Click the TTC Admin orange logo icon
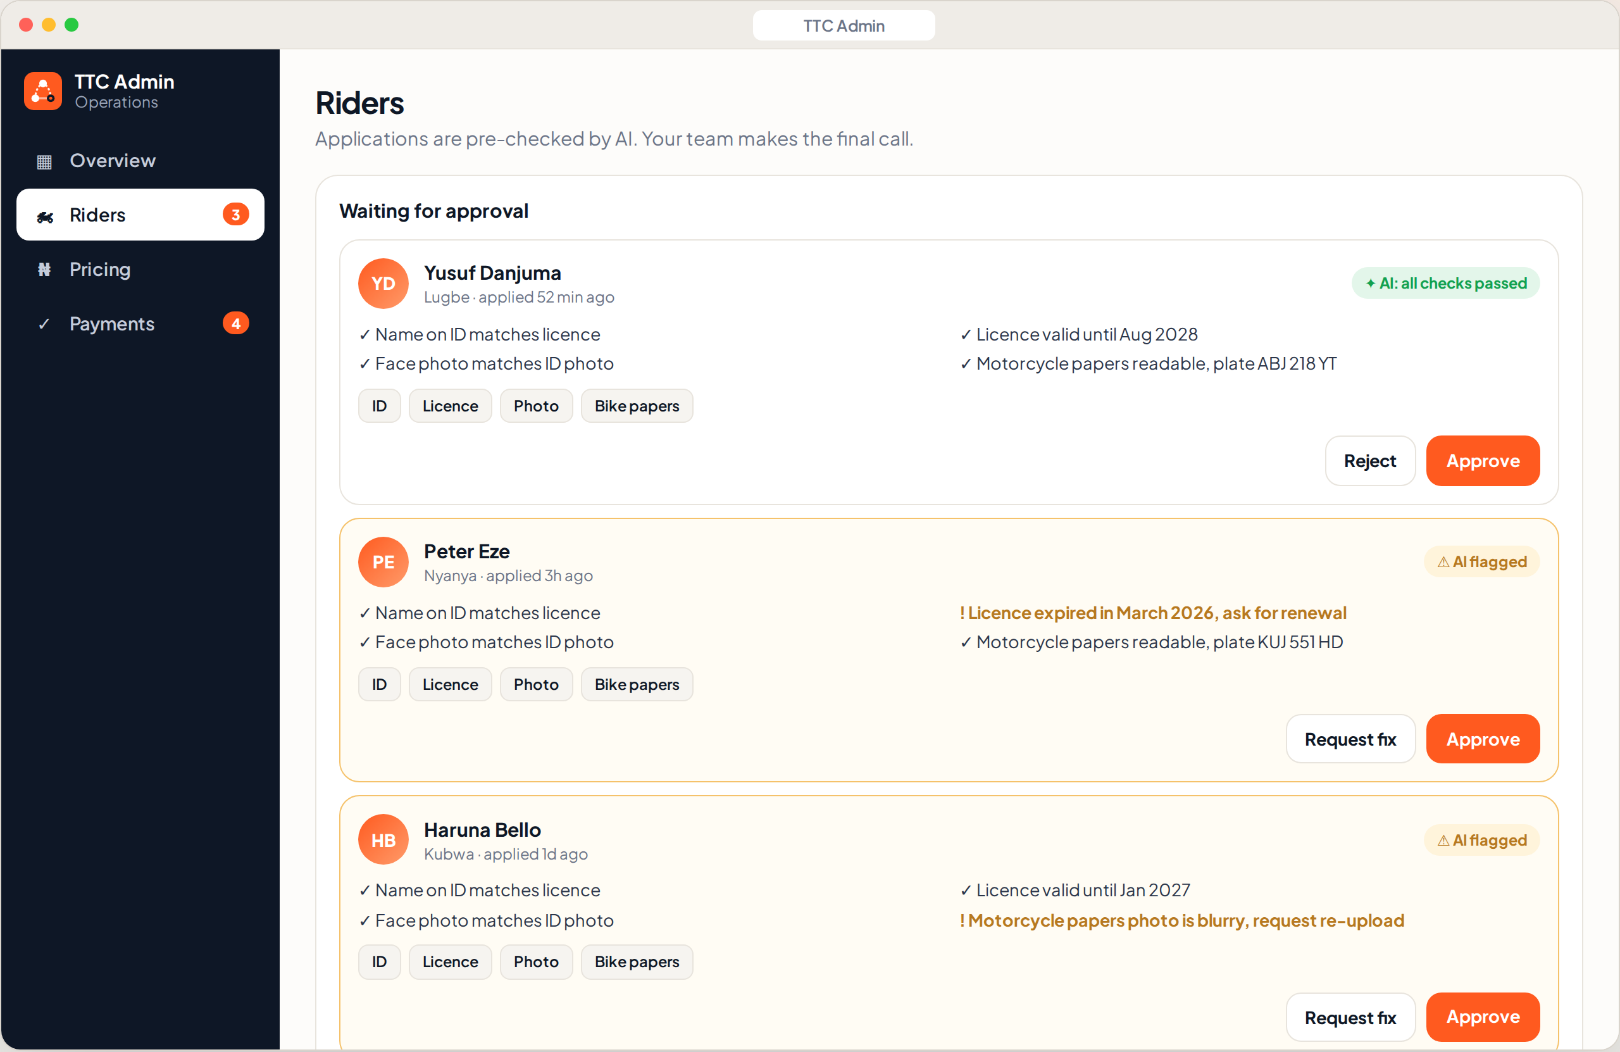Image resolution: width=1620 pixels, height=1052 pixels. click(43, 91)
